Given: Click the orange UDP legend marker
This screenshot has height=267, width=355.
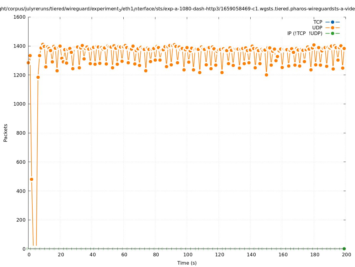Looking at the screenshot, I should pos(332,28).
